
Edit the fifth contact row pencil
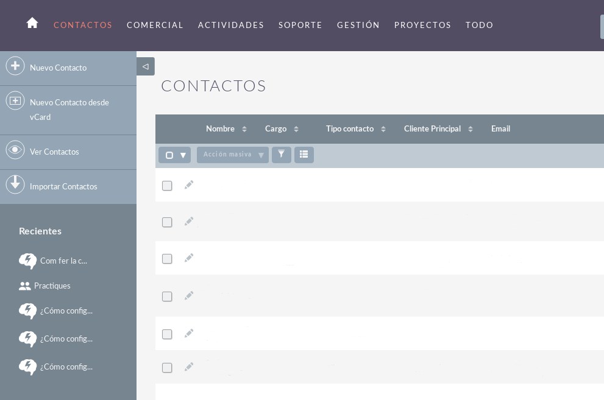189,334
